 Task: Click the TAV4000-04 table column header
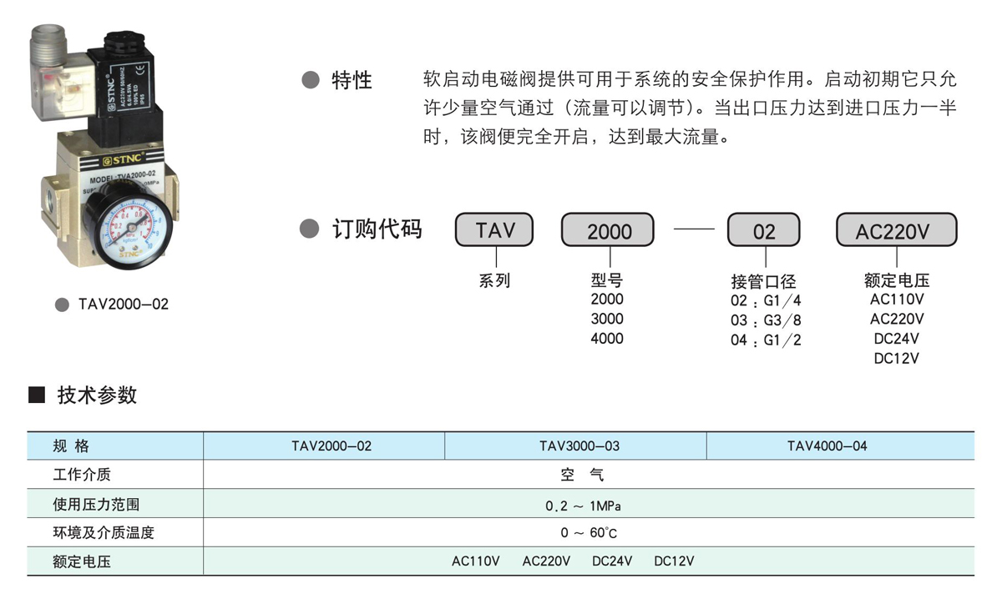point(827,446)
